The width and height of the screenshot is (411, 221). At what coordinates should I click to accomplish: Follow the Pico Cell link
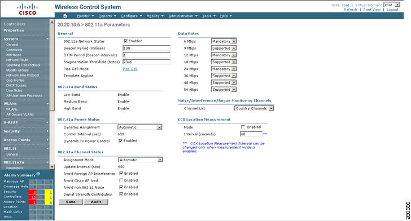pos(130,69)
